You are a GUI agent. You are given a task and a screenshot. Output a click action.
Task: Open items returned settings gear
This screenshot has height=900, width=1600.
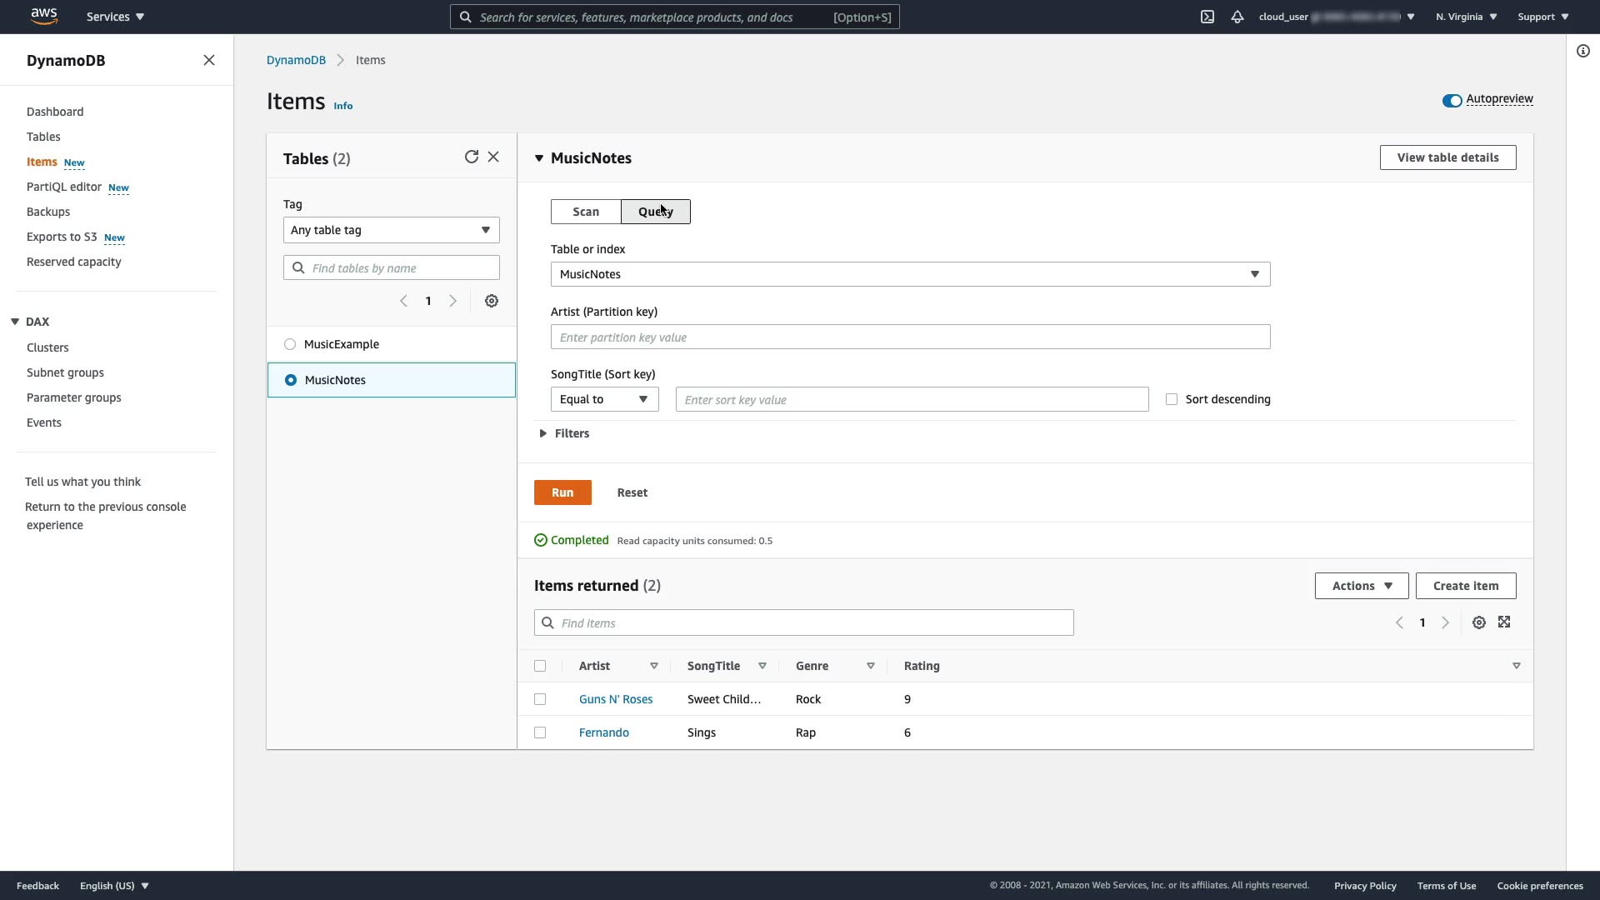tap(1478, 623)
